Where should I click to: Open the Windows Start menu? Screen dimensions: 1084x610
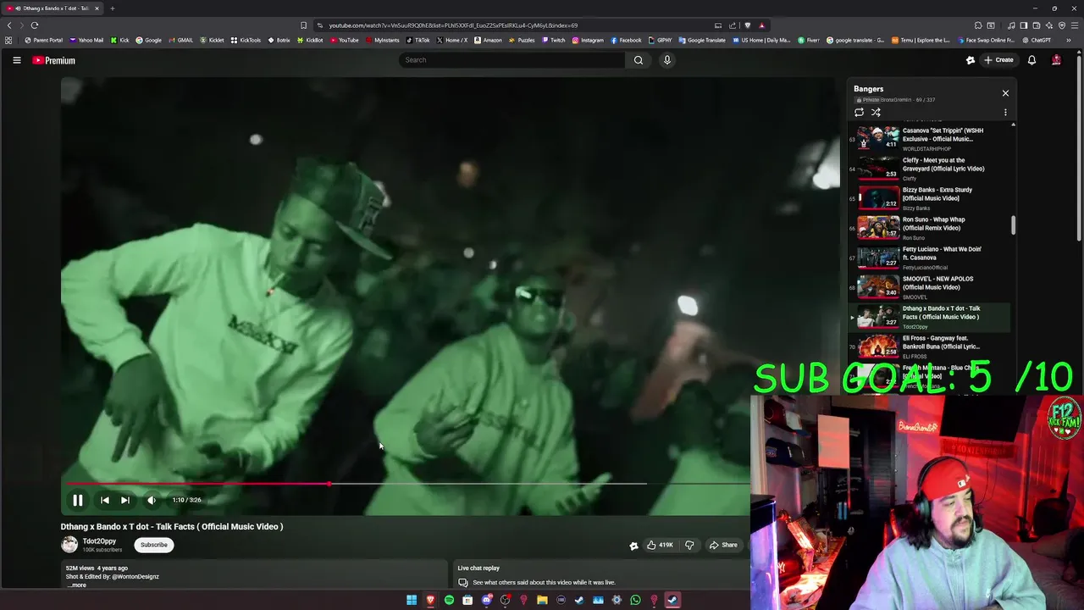pyautogui.click(x=412, y=600)
